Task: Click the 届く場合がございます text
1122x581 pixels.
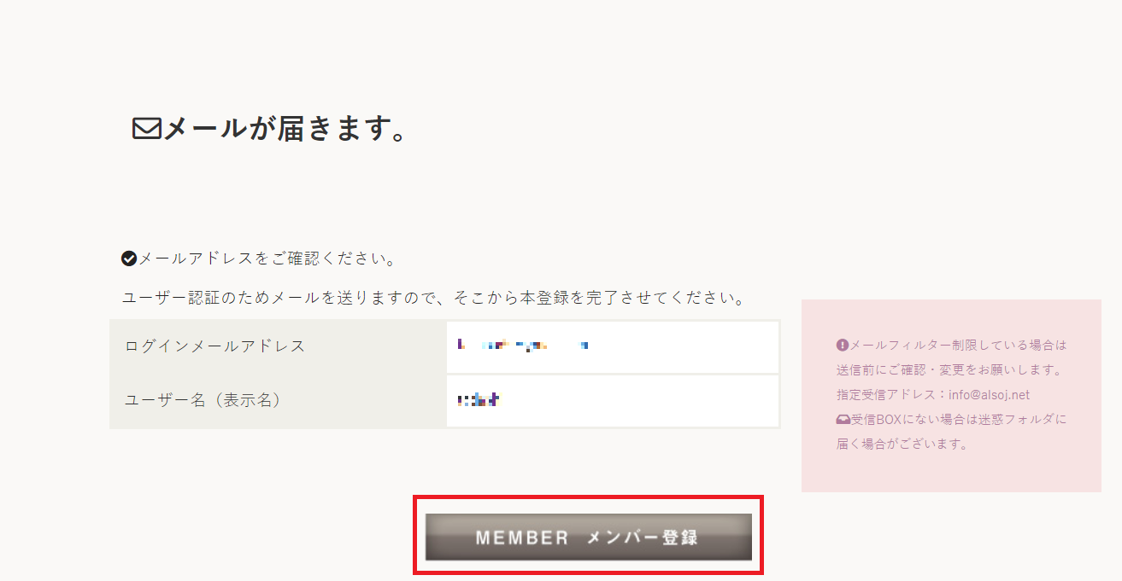Action: [902, 444]
